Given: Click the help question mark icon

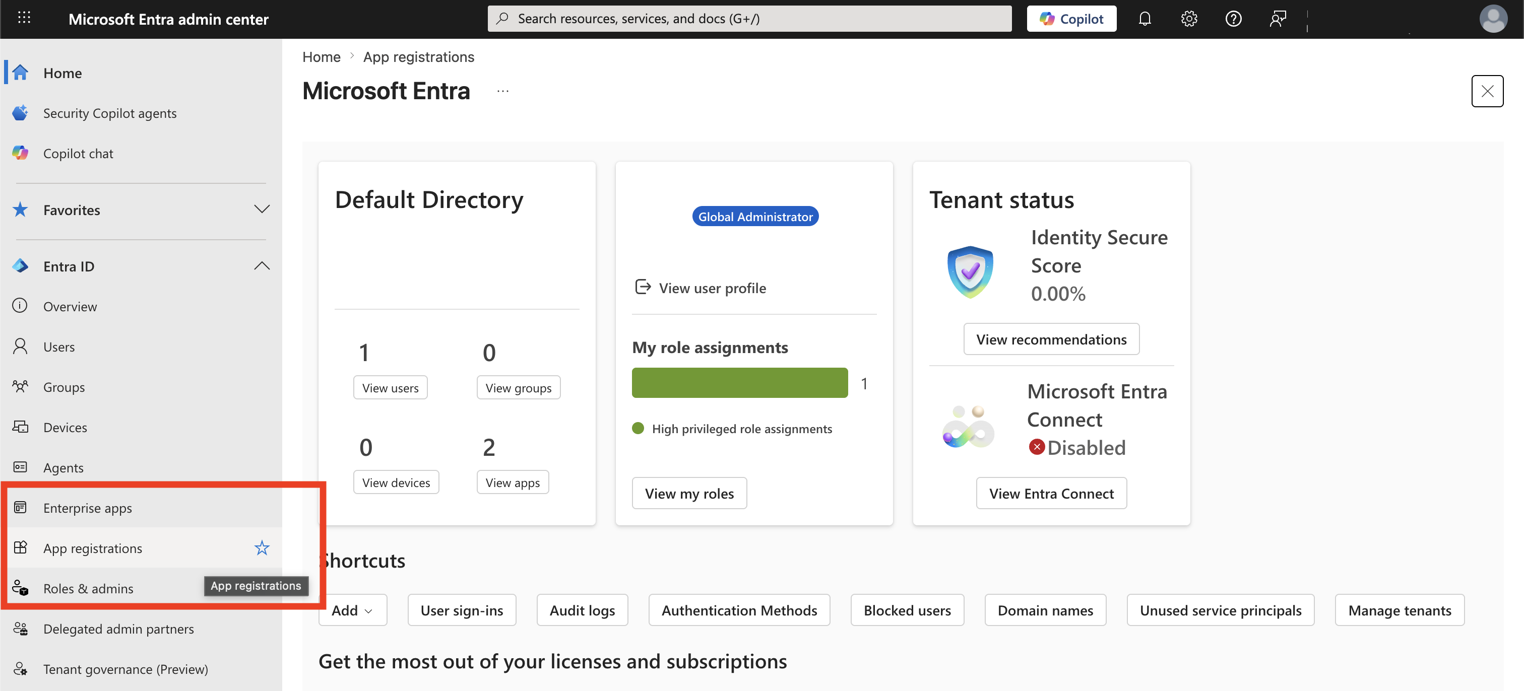Looking at the screenshot, I should pos(1234,19).
